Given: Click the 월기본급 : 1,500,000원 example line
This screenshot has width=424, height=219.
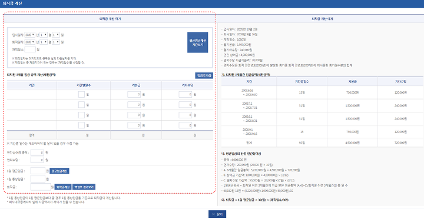Looking at the screenshot, I should 237,45.
